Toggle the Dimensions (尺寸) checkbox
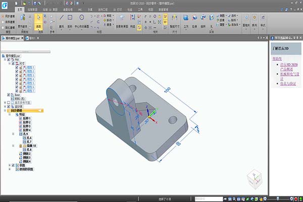 13,64
